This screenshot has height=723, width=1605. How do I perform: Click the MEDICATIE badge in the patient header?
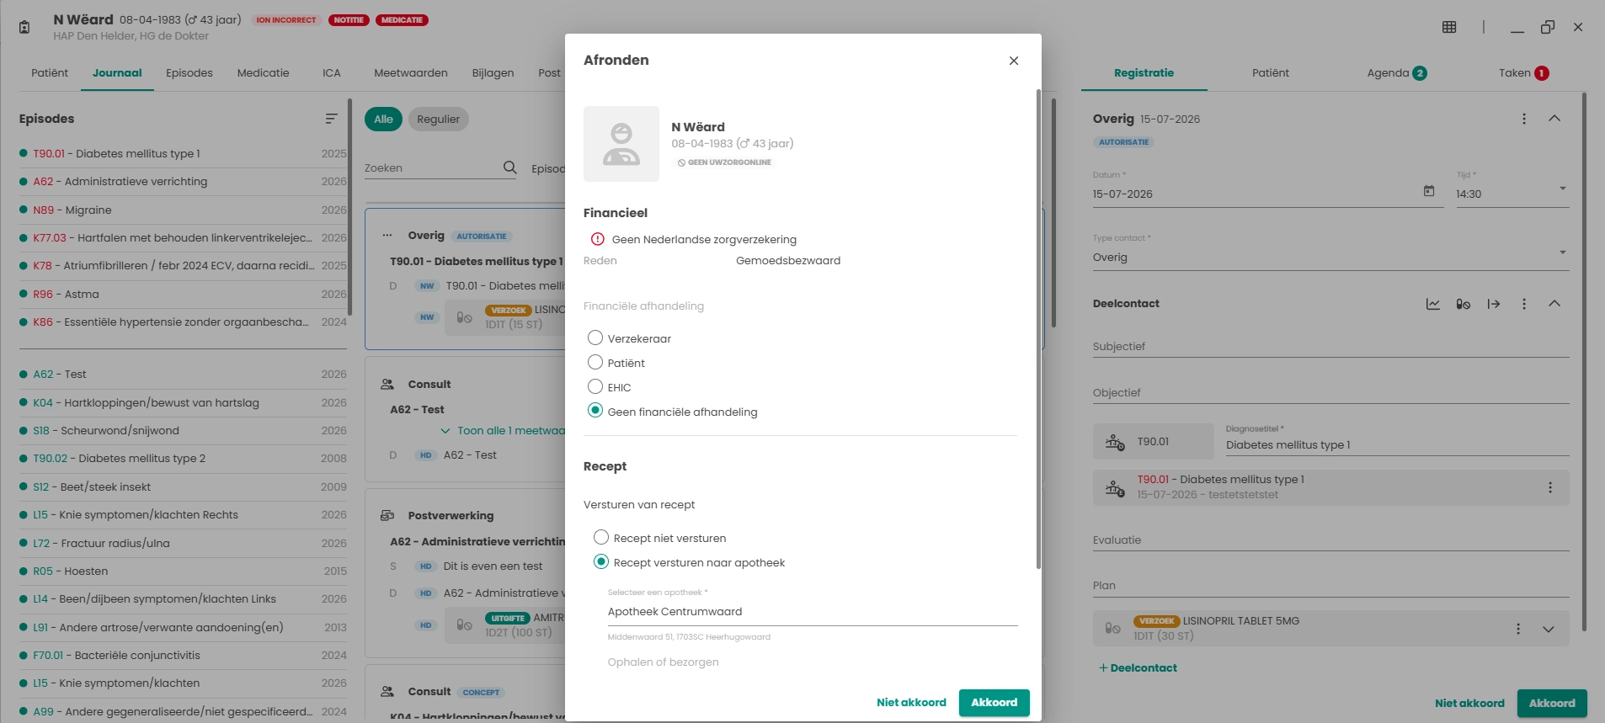(x=402, y=20)
